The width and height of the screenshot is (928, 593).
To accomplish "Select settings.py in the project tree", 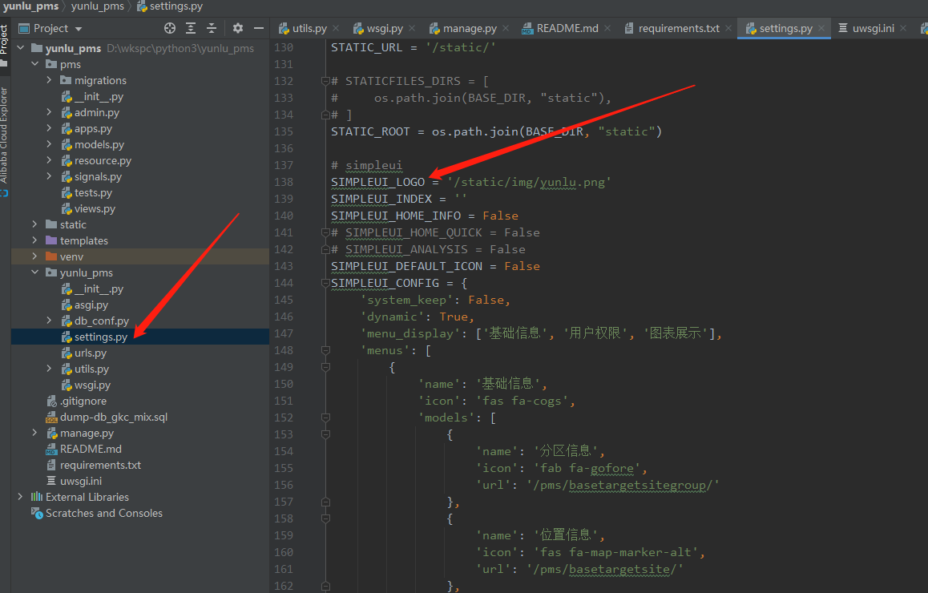I will click(x=101, y=337).
